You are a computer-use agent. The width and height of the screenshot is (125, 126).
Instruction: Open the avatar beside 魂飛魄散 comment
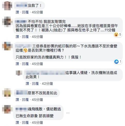7,109
